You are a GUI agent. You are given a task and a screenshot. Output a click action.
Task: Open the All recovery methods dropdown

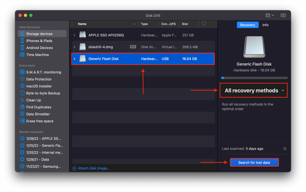pos(254,90)
